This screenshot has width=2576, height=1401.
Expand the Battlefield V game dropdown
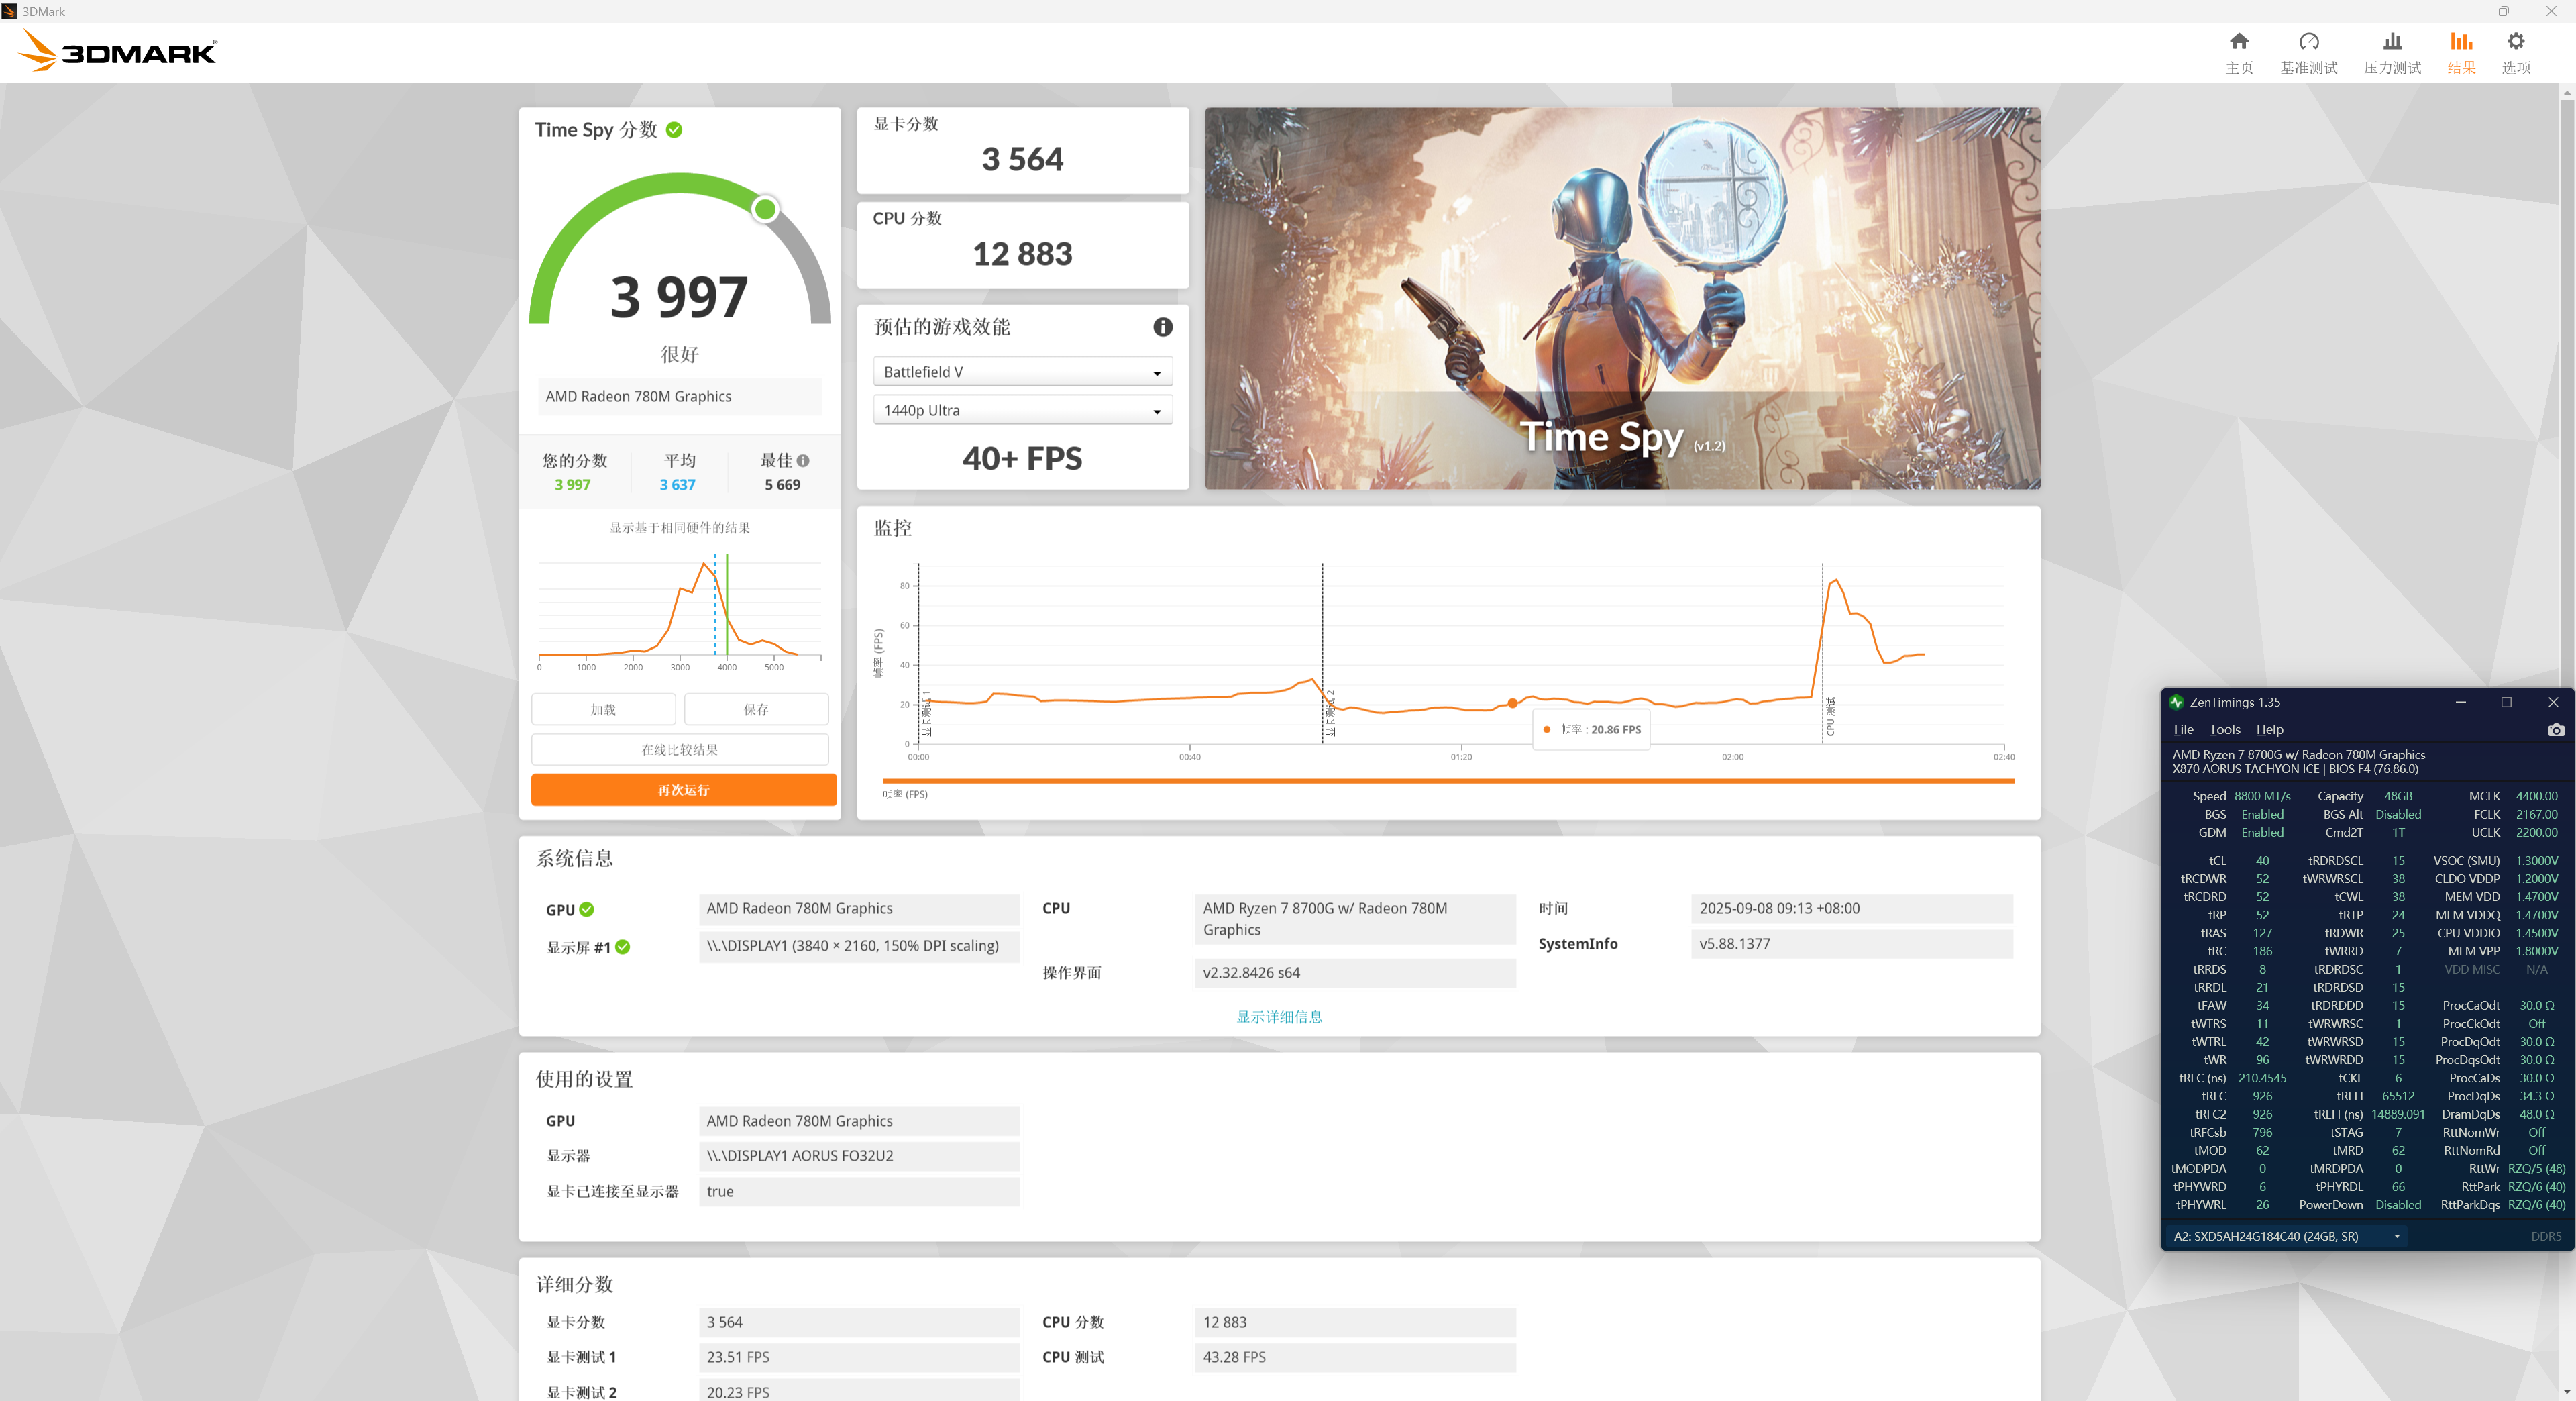[x=1022, y=372]
